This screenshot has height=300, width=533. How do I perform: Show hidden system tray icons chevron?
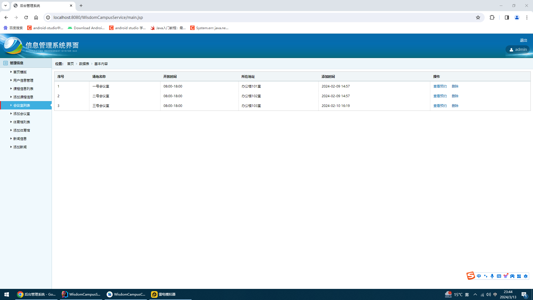pyautogui.click(x=475, y=294)
